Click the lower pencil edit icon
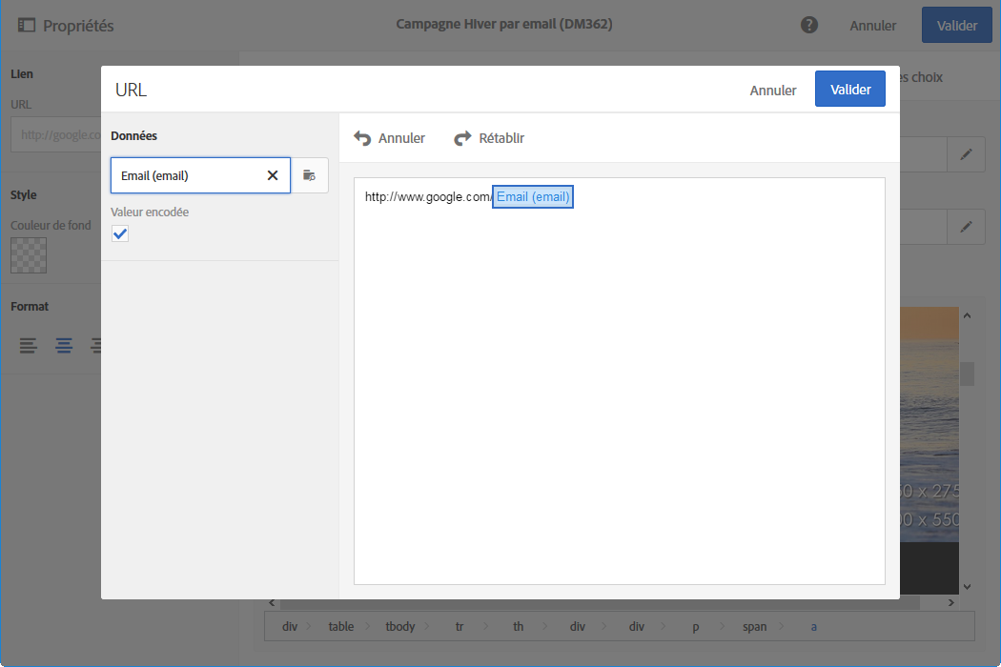Image resolution: width=1001 pixels, height=667 pixels. point(966,227)
